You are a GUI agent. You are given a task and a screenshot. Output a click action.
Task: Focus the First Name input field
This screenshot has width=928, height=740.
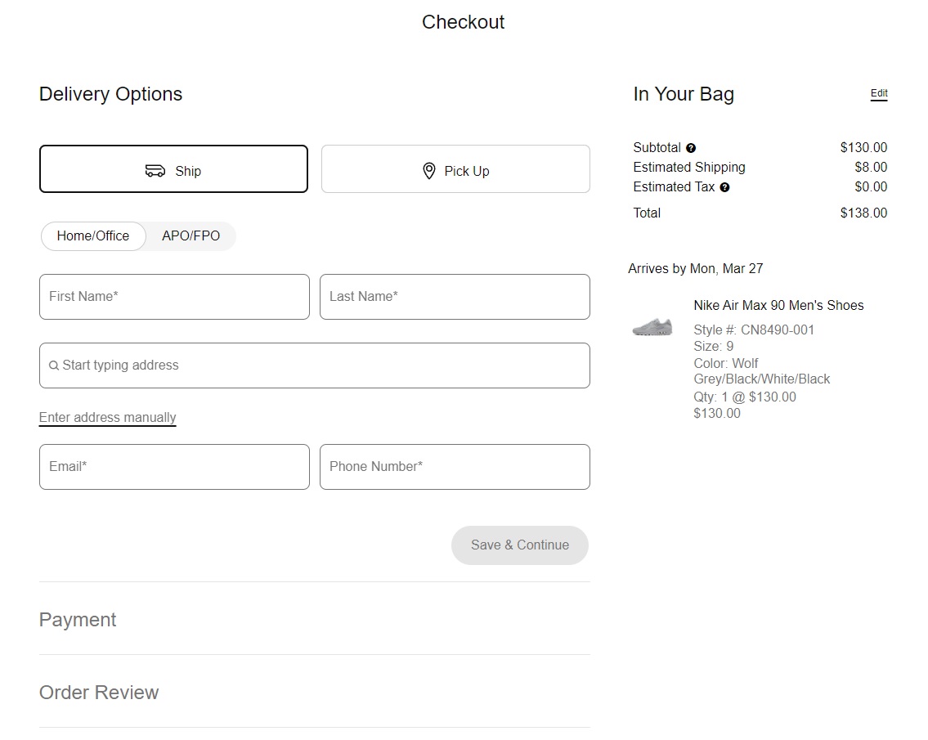173,296
